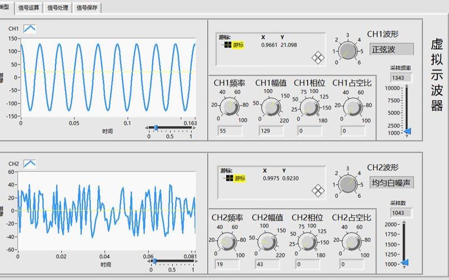
Task: Click the CH2相位 knob
Action: 307,242
